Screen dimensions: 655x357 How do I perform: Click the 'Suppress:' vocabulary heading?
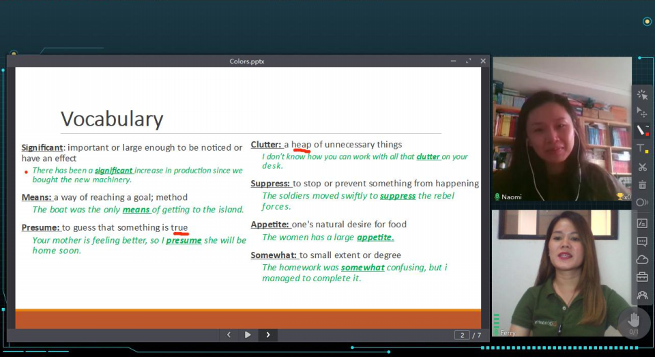[x=270, y=184]
